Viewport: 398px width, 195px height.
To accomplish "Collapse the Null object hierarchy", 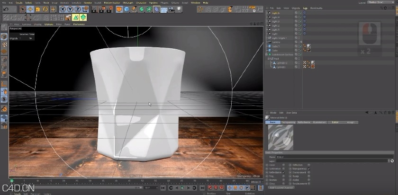I will tap(269, 59).
